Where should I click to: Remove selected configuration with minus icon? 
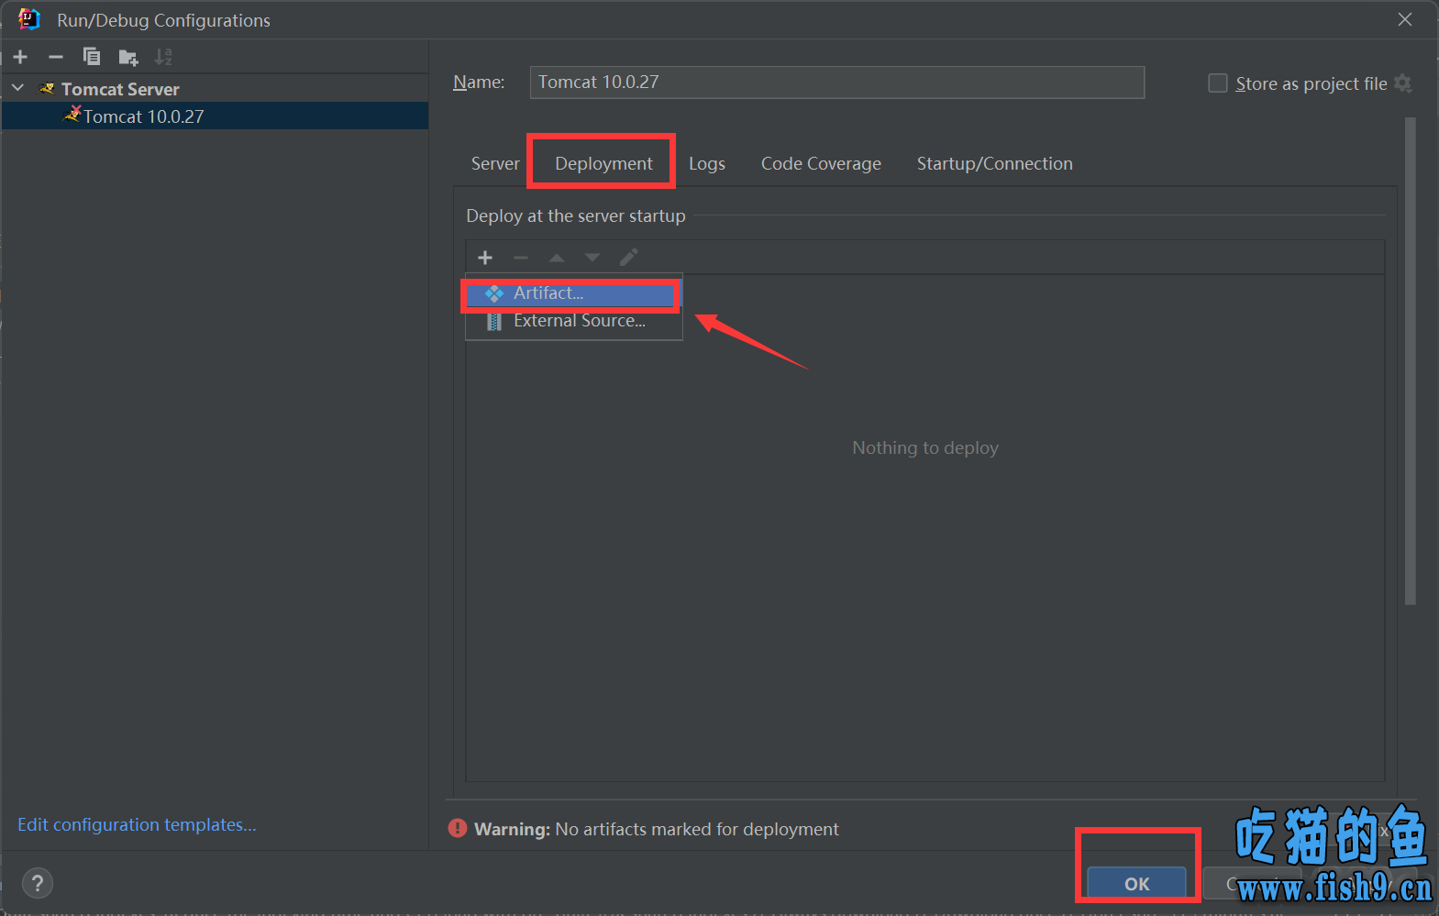point(56,57)
